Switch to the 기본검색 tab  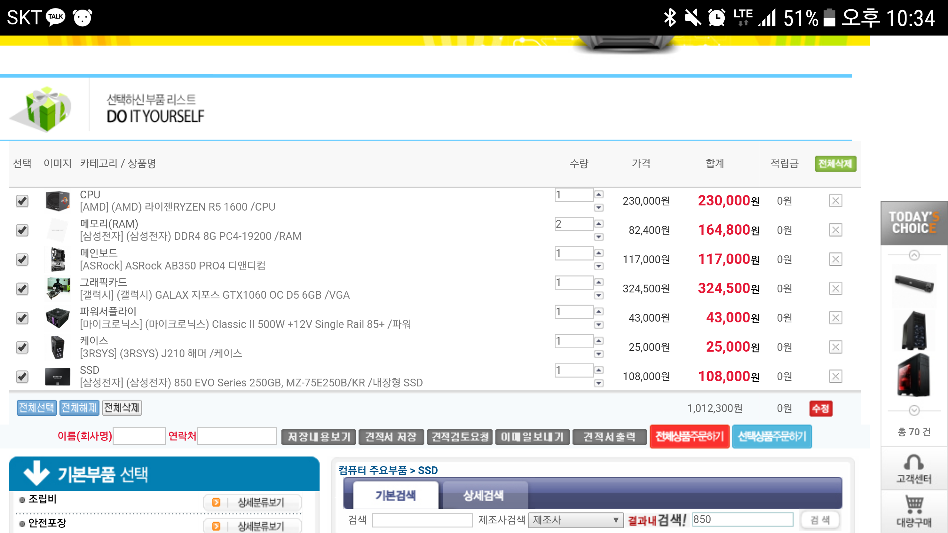pyautogui.click(x=395, y=495)
